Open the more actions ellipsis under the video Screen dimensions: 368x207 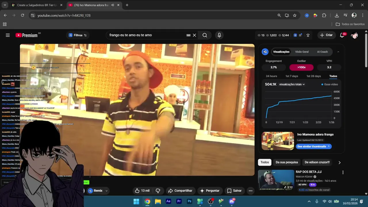(x=250, y=191)
